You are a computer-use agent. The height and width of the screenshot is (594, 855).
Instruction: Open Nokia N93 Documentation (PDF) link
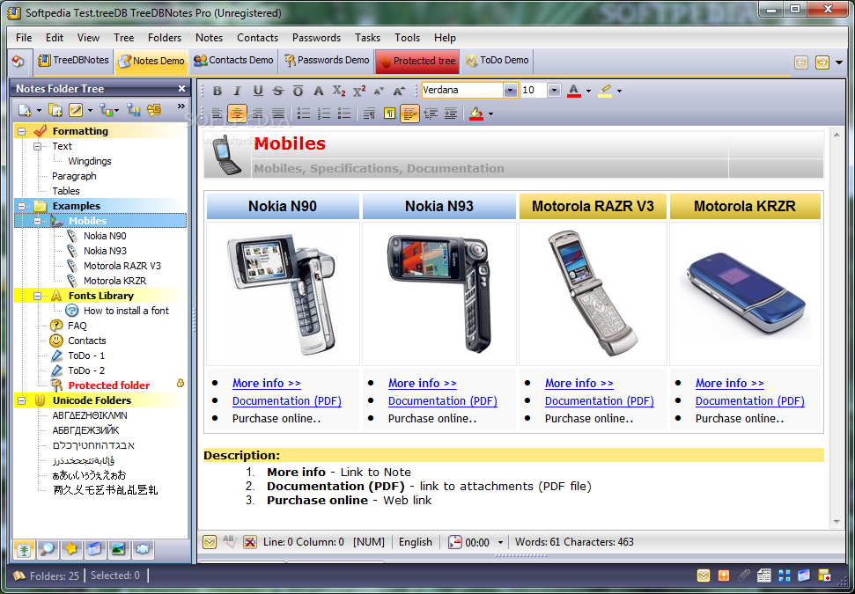click(x=443, y=401)
